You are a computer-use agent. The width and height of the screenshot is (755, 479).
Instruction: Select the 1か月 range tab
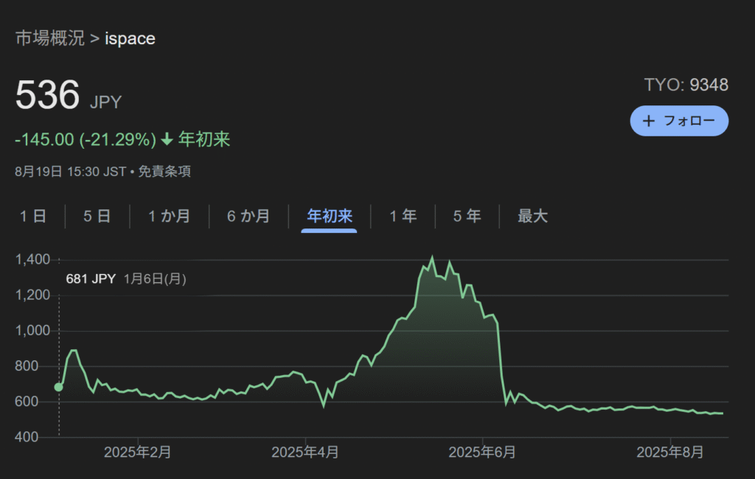(x=169, y=216)
